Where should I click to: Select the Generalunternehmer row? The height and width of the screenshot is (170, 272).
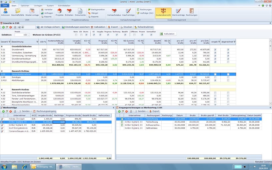(23, 74)
